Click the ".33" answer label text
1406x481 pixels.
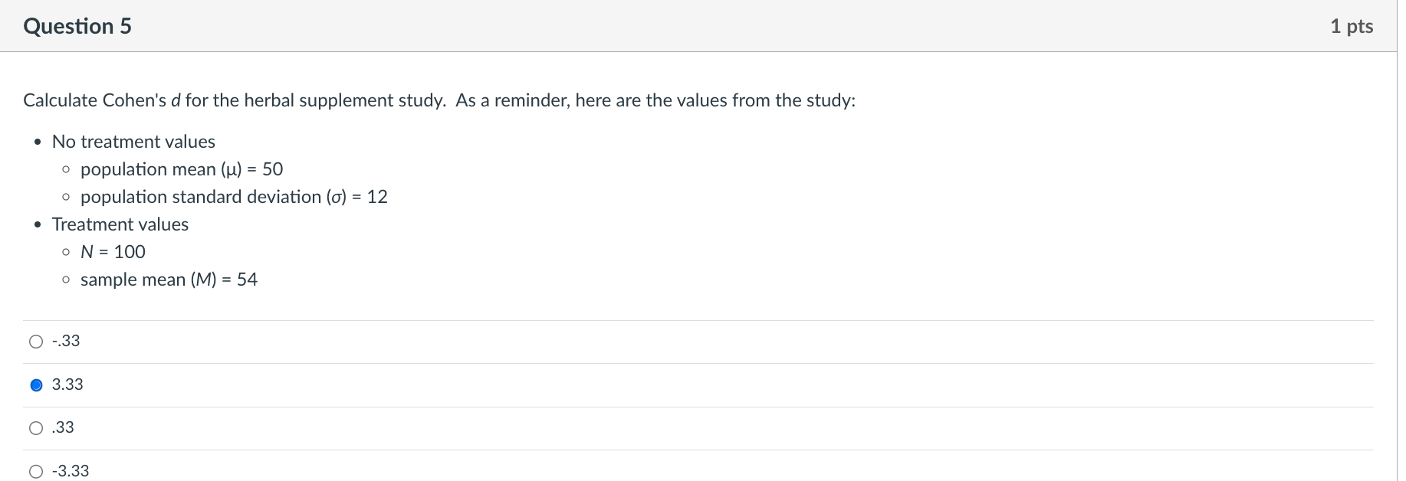[x=63, y=427]
